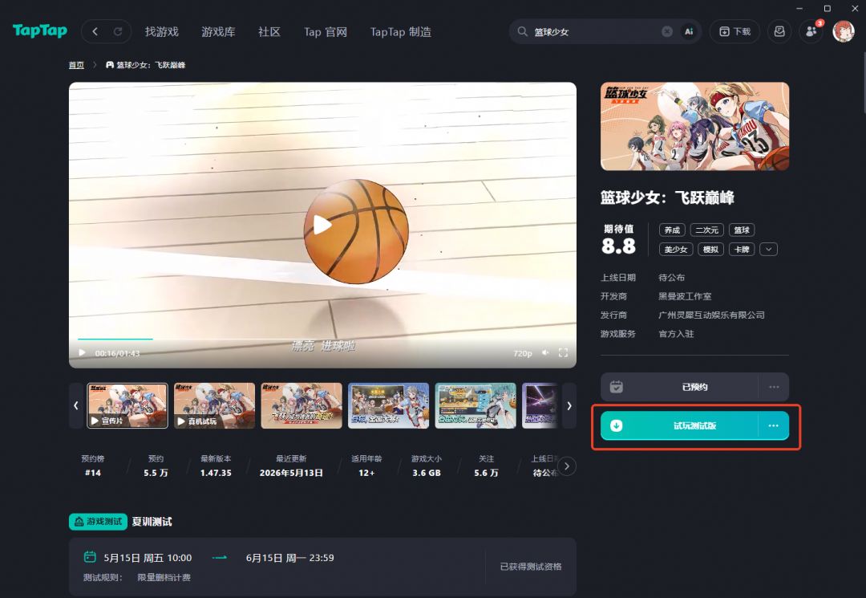Open friends list with notification badge
The image size is (866, 598).
pos(811,31)
